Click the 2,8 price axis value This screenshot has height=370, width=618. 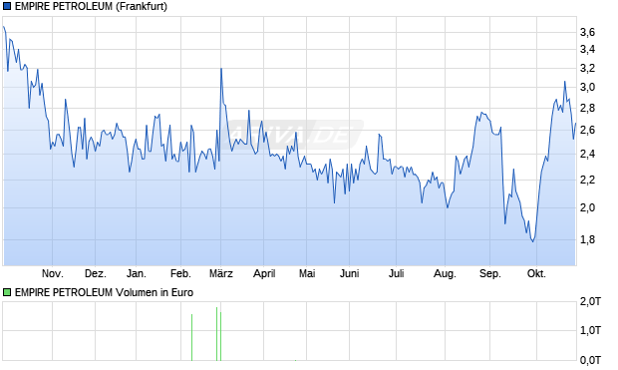pyautogui.click(x=587, y=109)
